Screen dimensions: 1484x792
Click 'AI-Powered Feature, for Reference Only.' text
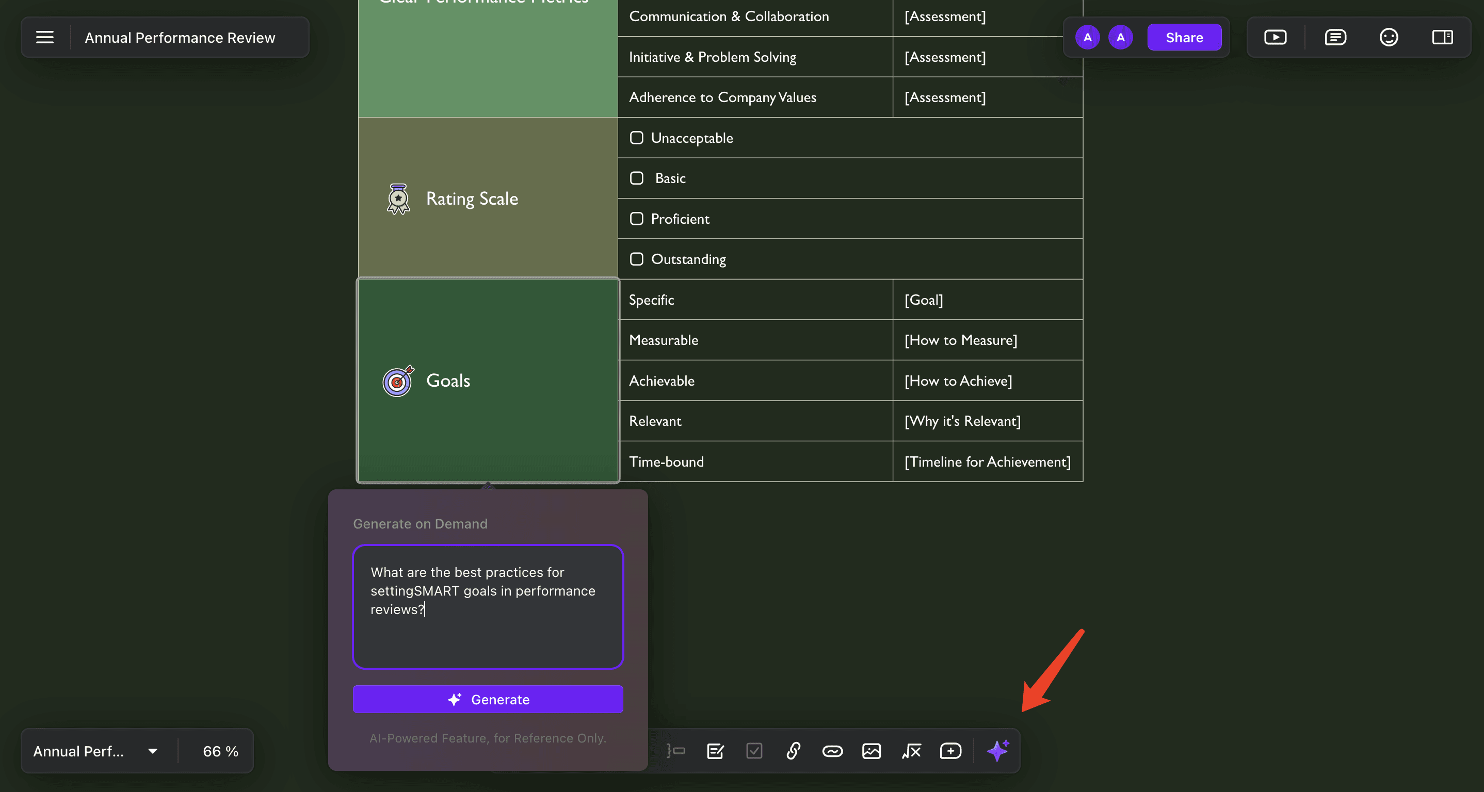coord(488,737)
